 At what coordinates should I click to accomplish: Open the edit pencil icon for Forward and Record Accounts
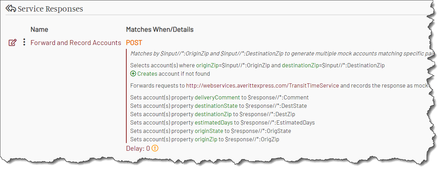(x=13, y=43)
